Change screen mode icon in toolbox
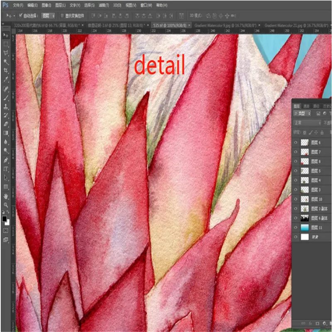 6,240
